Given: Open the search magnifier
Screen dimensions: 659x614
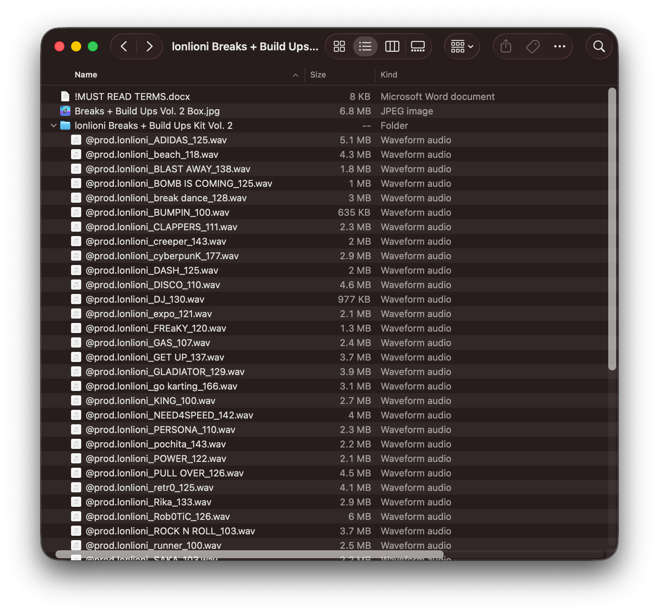Looking at the screenshot, I should (599, 46).
